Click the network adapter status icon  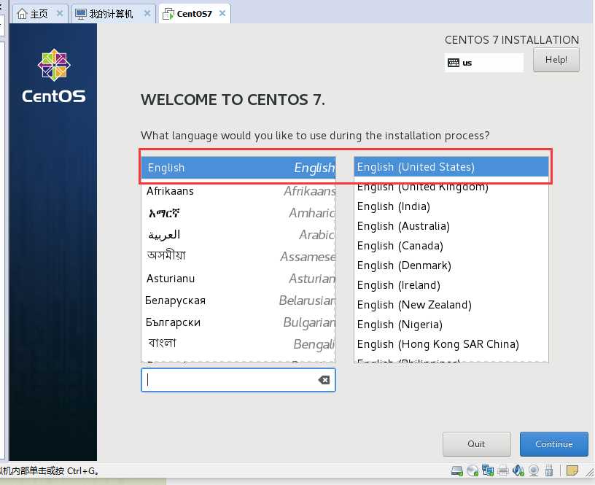point(488,470)
